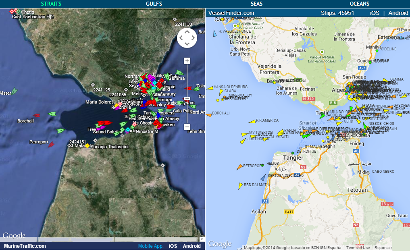Click the Tanger Express ship icon

[x=152, y=113]
